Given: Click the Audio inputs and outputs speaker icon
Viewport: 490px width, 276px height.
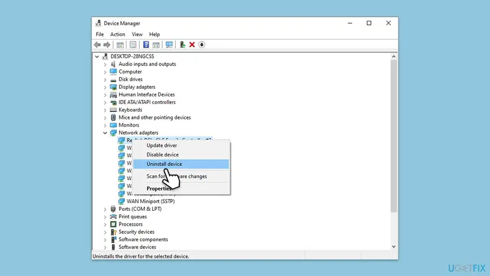Looking at the screenshot, I should [x=113, y=64].
